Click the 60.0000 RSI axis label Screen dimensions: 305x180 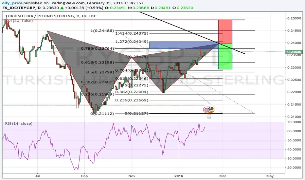point(294,131)
